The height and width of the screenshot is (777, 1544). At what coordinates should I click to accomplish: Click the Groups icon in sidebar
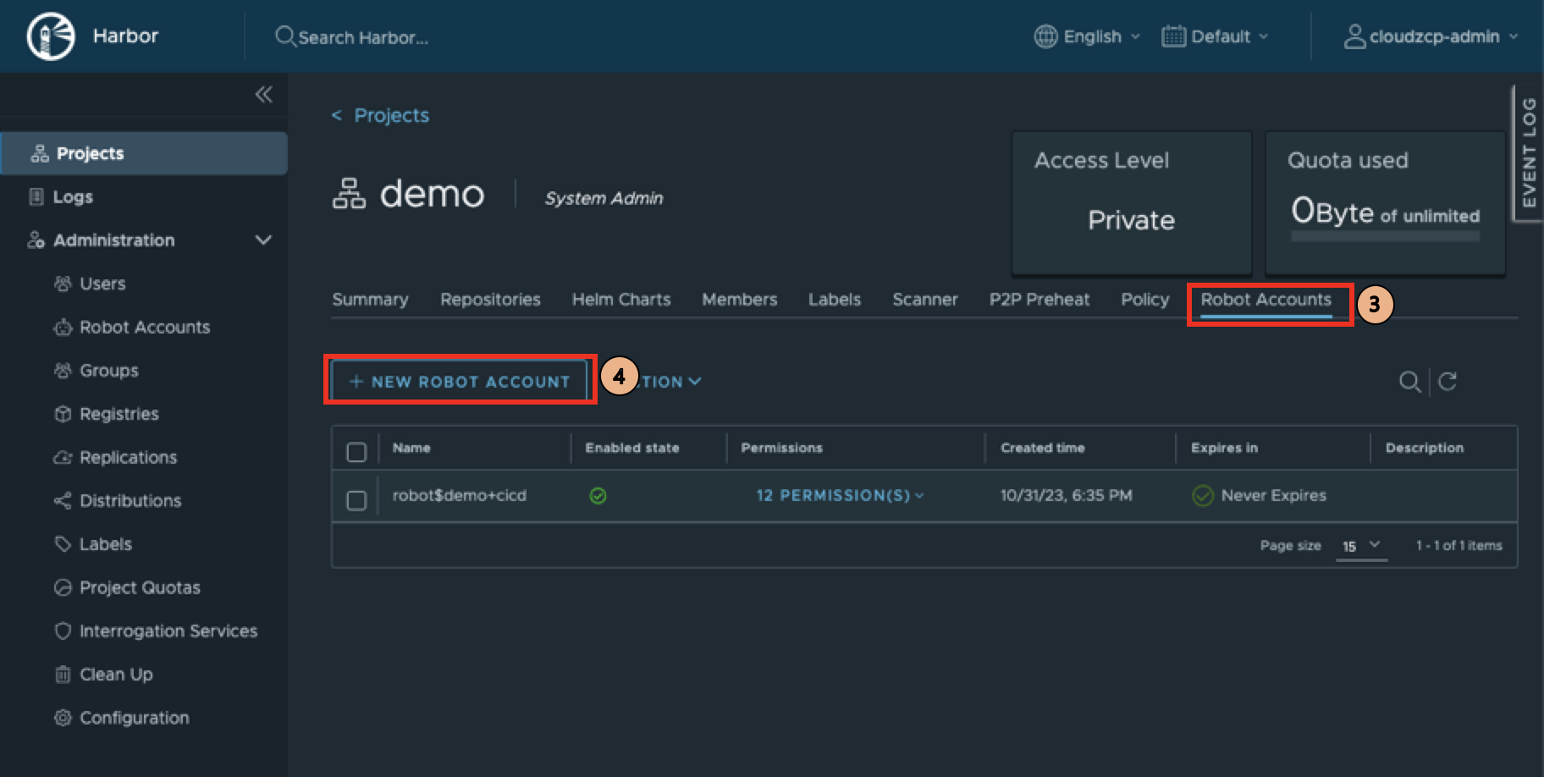(63, 370)
